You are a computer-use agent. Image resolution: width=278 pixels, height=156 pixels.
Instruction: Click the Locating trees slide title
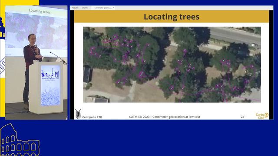172,16
